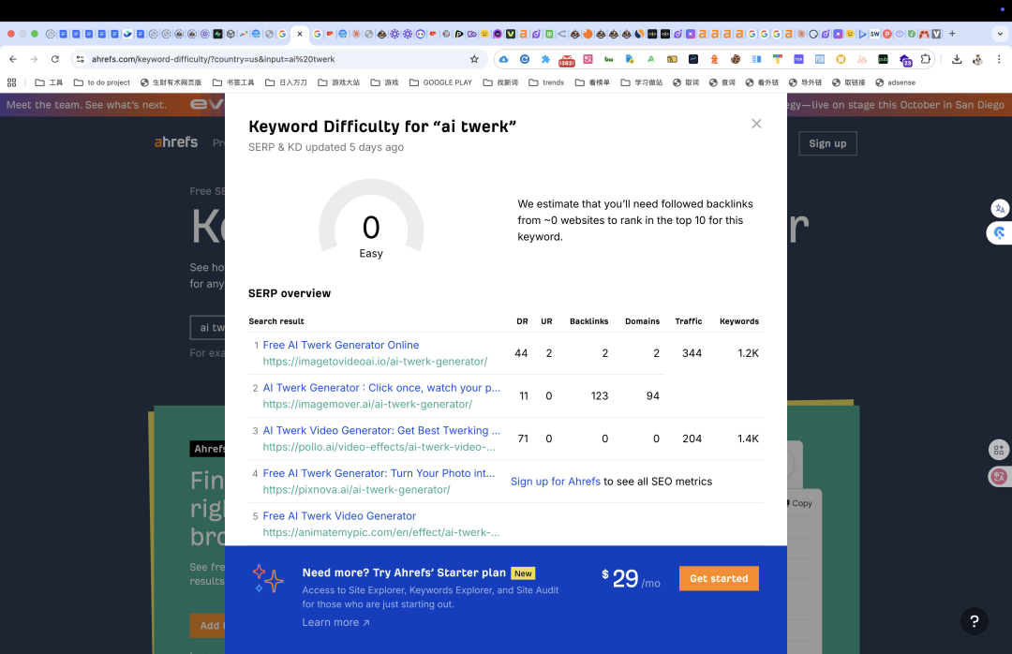Click the 'Domains' column header
This screenshot has width=1012, height=654.
642,320
